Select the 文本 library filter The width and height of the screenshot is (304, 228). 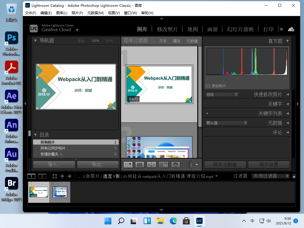163,41
